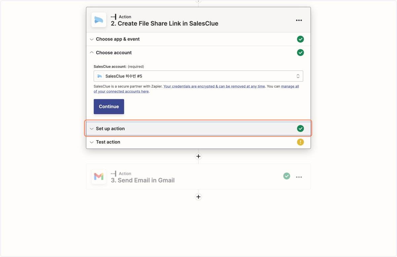Open the SalesClue account dropdown

coord(198,76)
